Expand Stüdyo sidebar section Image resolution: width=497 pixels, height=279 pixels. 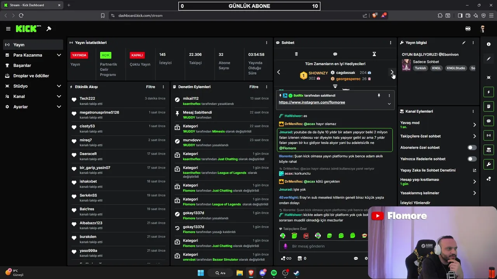tap(59, 86)
